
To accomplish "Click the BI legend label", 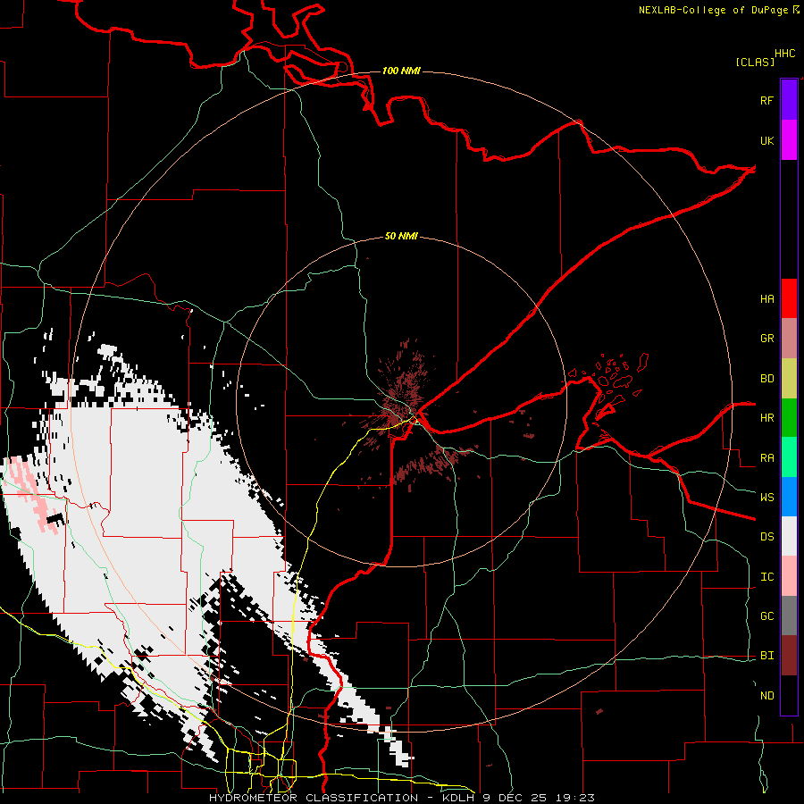I will pyautogui.click(x=766, y=656).
